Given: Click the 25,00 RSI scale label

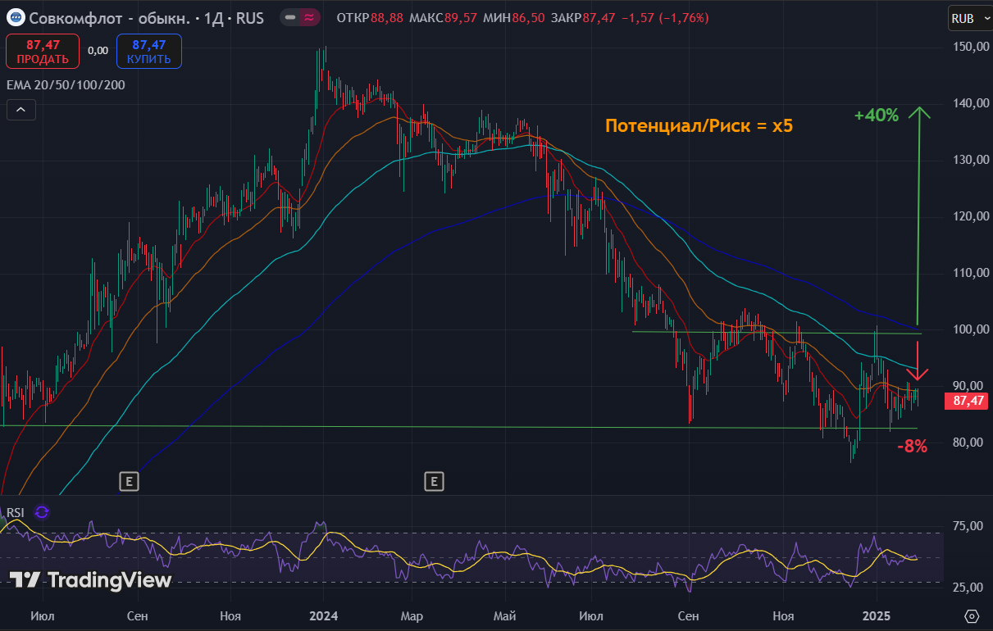Looking at the screenshot, I should (x=968, y=588).
